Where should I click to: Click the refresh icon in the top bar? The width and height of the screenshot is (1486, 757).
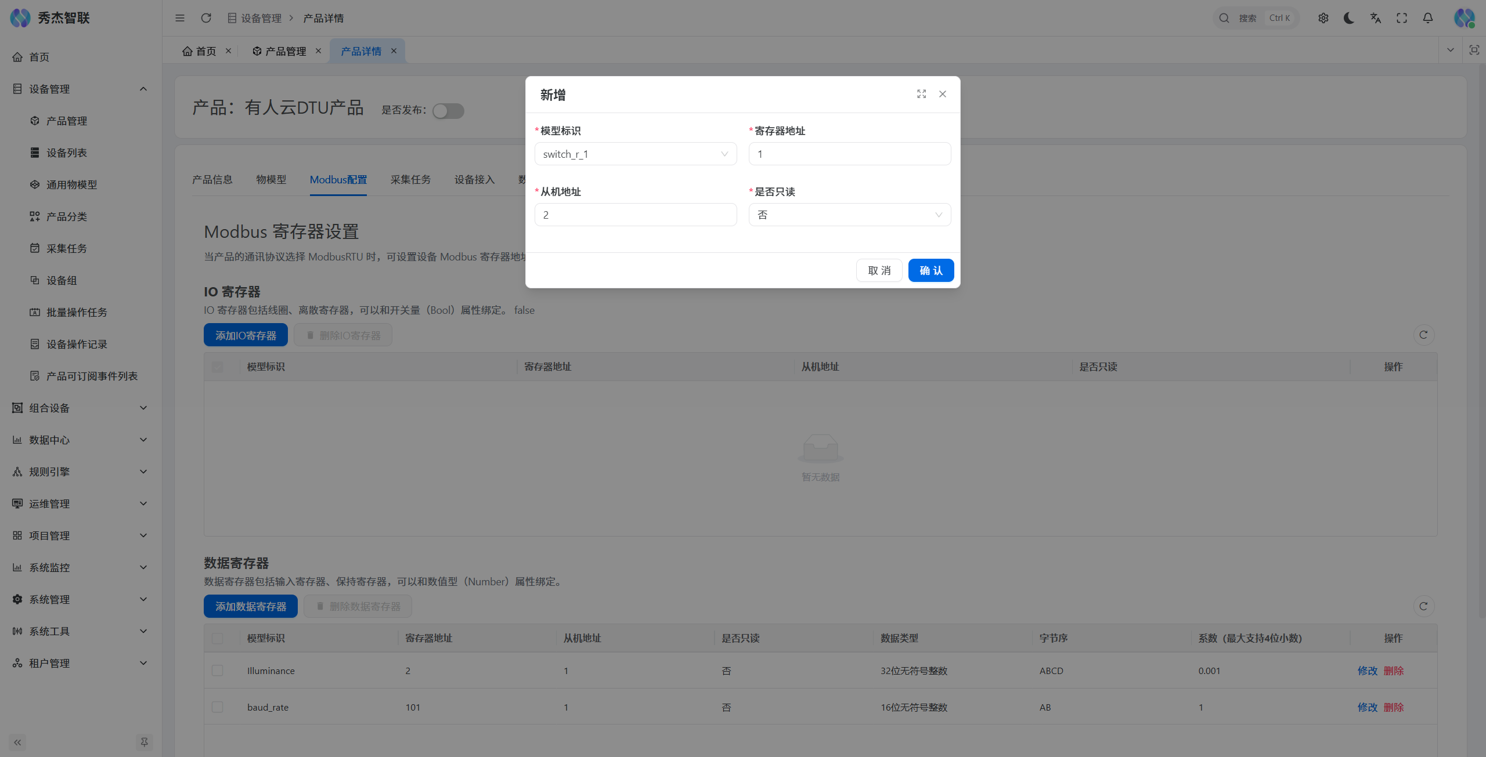(206, 18)
